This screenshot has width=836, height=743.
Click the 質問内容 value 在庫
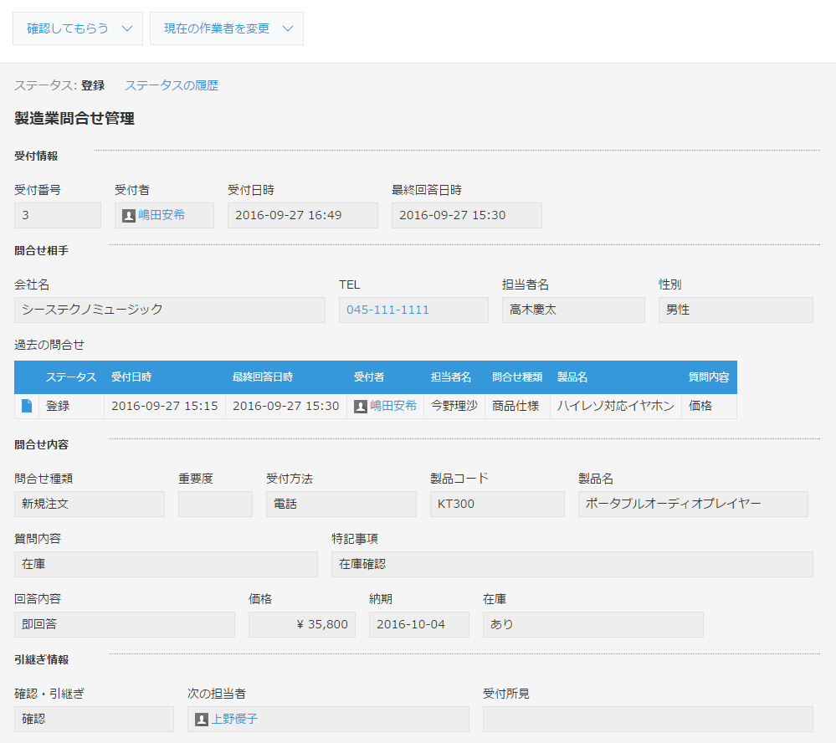pyautogui.click(x=166, y=564)
